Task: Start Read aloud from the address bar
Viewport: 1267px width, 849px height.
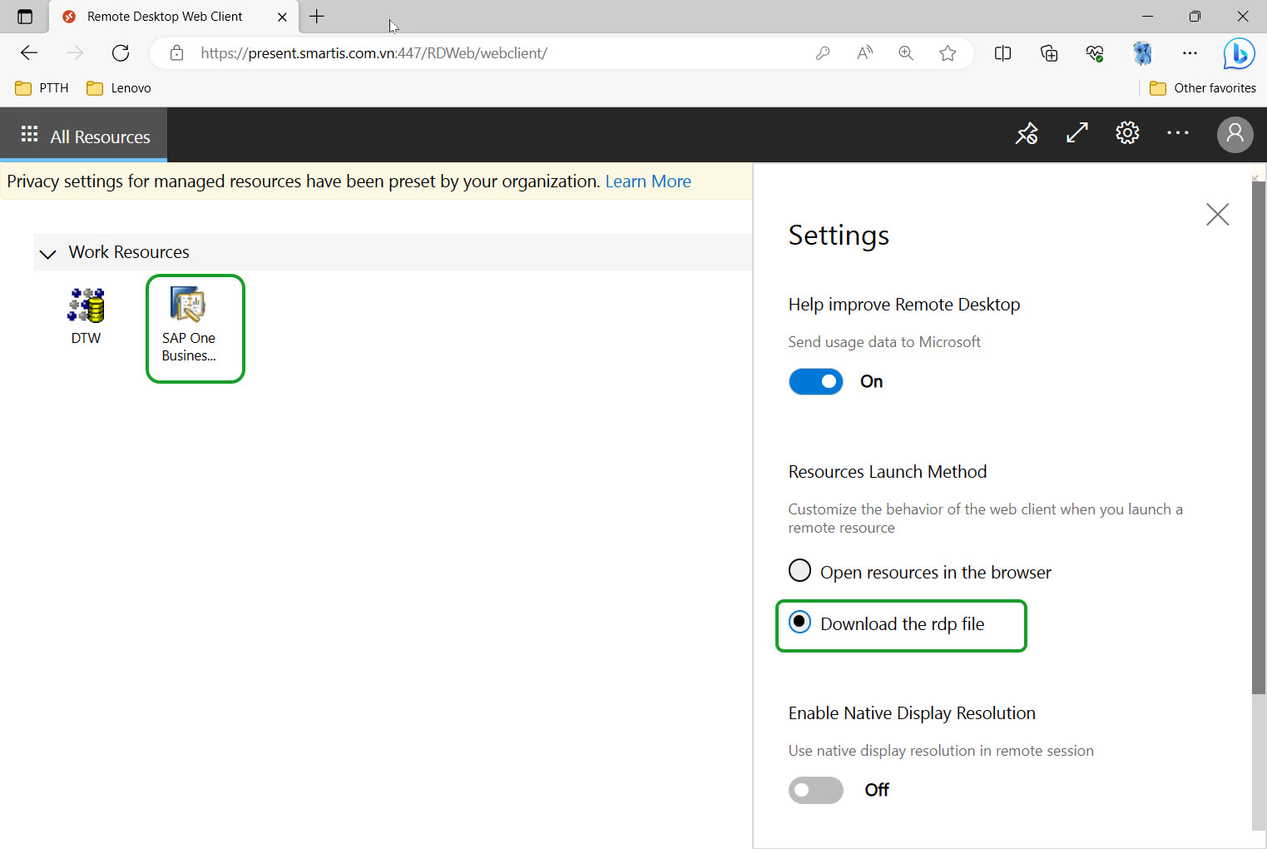Action: tap(864, 53)
